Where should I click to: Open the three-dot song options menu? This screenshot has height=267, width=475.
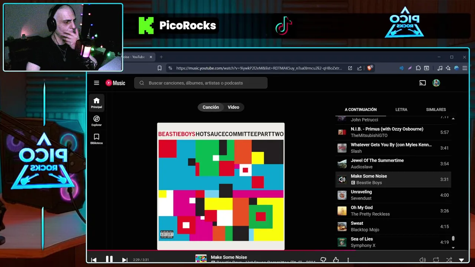pyautogui.click(x=348, y=260)
